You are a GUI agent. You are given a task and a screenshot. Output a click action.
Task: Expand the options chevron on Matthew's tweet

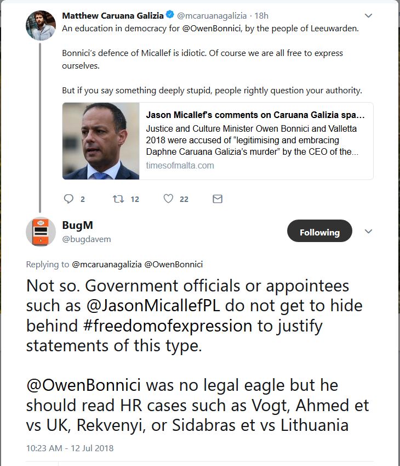[368, 16]
